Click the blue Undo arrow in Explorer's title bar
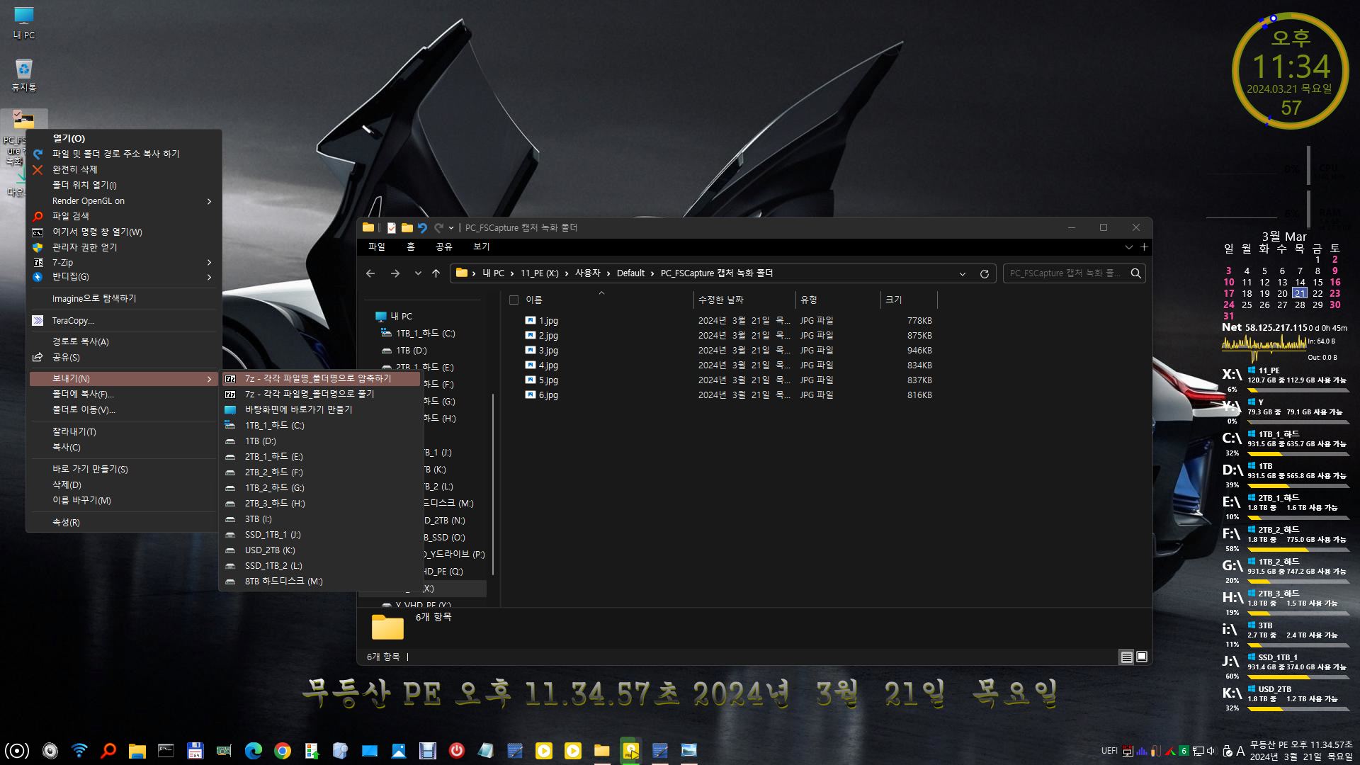Image resolution: width=1360 pixels, height=765 pixels. pos(423,228)
